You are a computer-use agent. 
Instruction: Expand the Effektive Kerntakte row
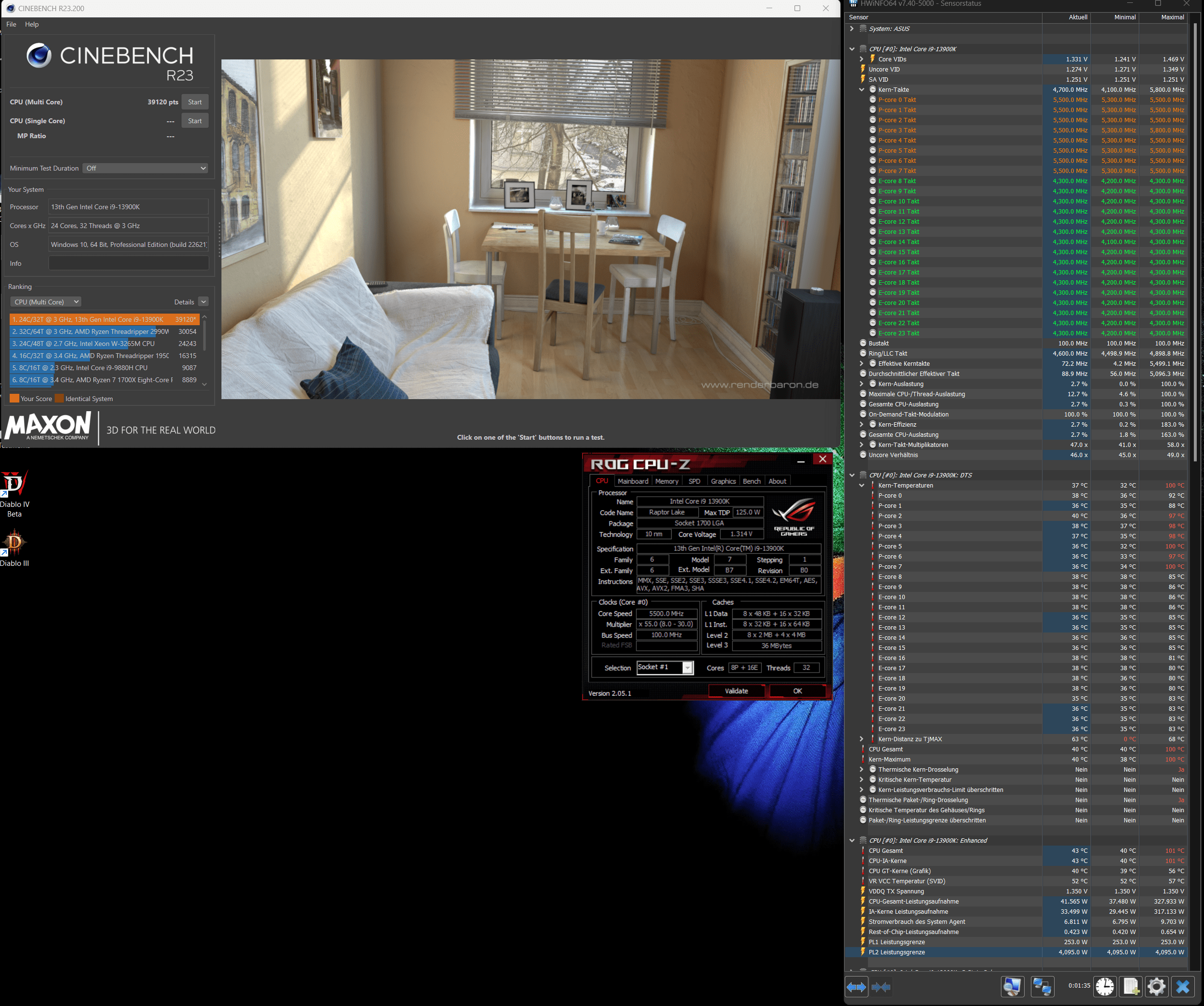862,364
